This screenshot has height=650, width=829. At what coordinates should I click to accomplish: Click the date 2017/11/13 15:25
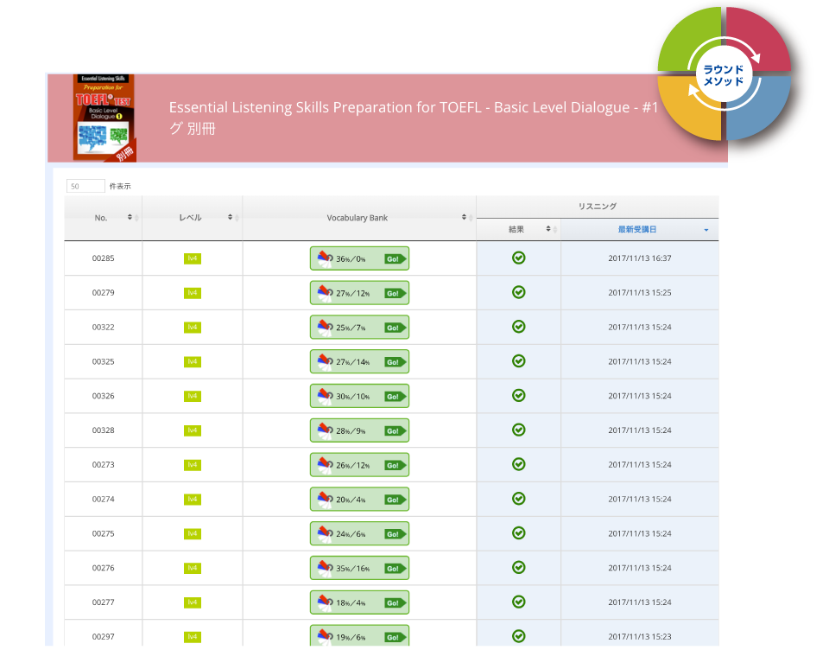640,293
